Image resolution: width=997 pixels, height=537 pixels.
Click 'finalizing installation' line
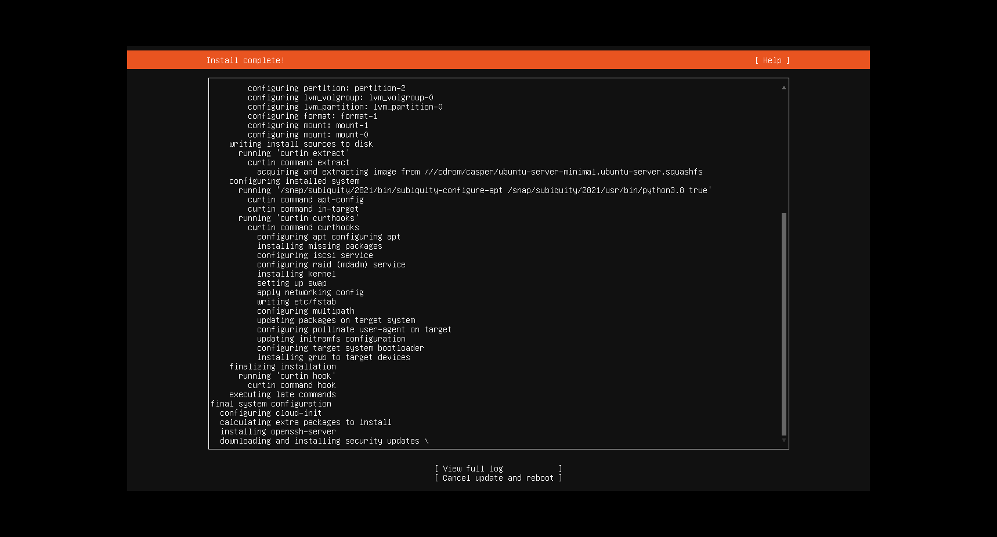coord(283,367)
